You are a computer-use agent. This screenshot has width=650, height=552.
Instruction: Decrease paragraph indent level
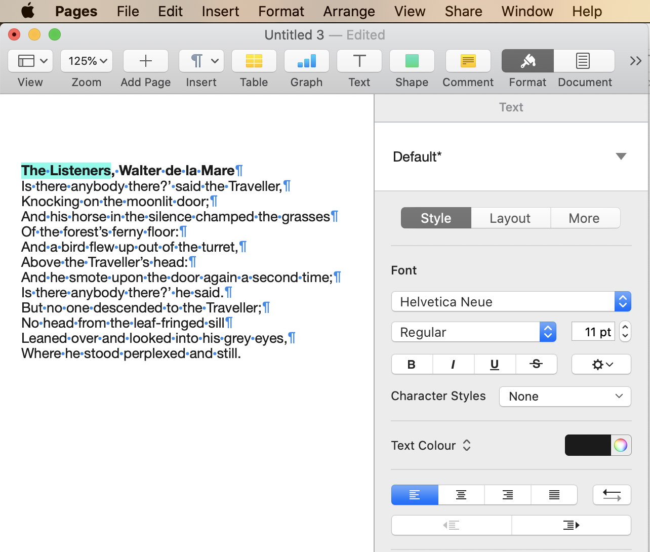tap(452, 525)
